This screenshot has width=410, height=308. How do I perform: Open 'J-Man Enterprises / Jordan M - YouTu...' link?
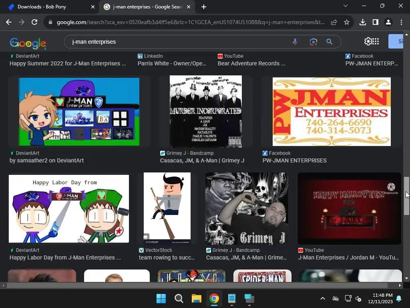349,258
